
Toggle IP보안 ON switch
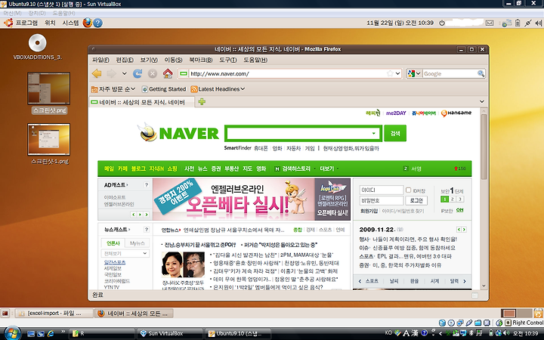[459, 210]
